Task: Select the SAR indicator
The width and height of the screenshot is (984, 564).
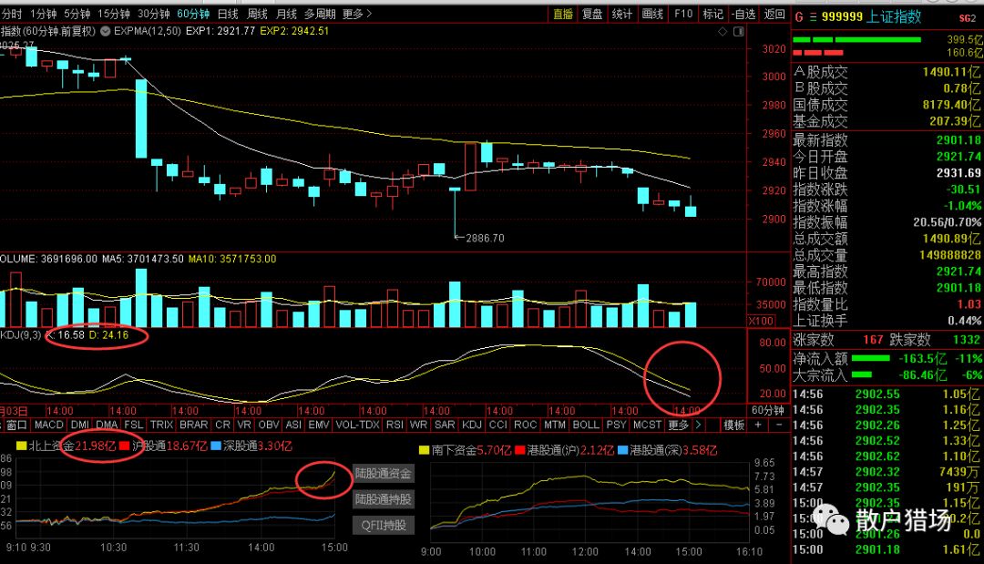Action: click(445, 425)
